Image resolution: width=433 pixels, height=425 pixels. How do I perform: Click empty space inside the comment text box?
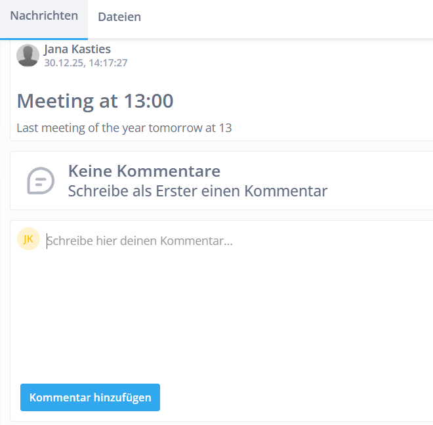tap(223, 309)
